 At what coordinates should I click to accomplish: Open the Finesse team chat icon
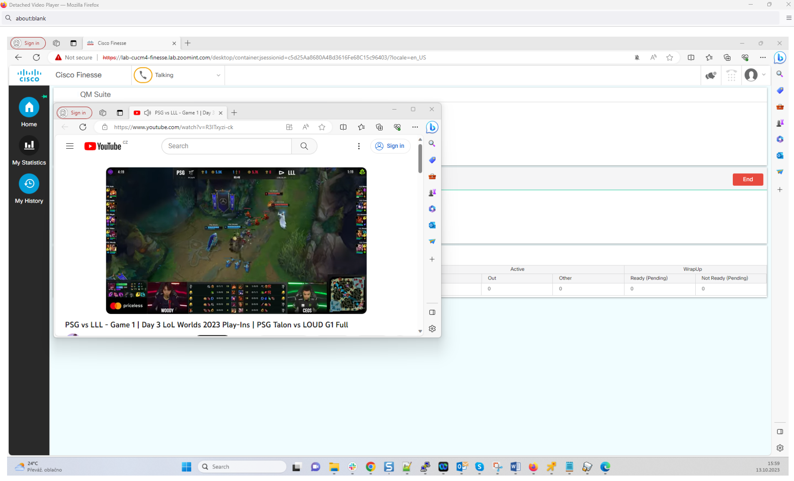click(x=710, y=75)
